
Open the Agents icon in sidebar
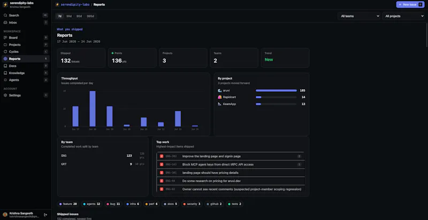click(x=5, y=80)
